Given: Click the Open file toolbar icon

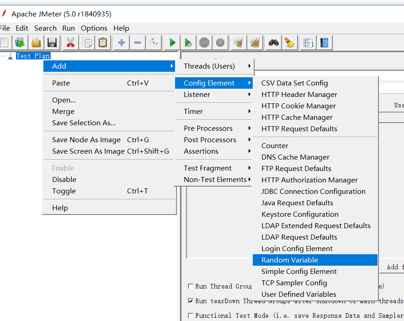Looking at the screenshot, I should tap(36, 43).
